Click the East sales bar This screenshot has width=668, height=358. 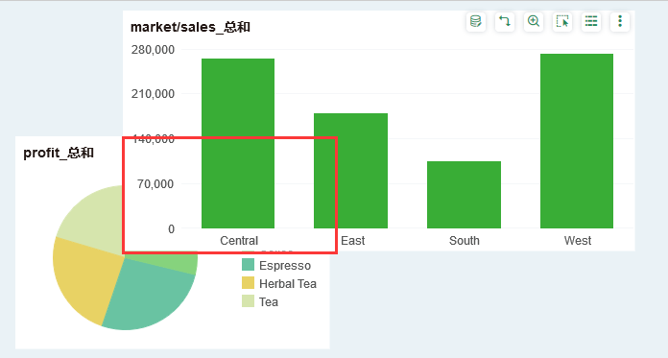pyautogui.click(x=350, y=171)
